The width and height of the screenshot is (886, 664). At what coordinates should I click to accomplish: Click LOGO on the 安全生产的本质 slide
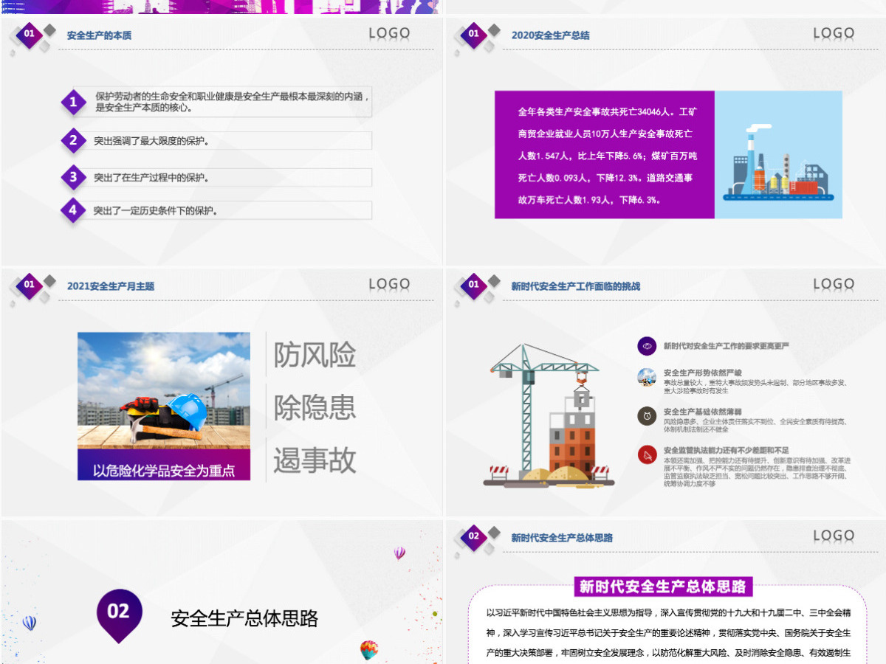click(x=389, y=33)
